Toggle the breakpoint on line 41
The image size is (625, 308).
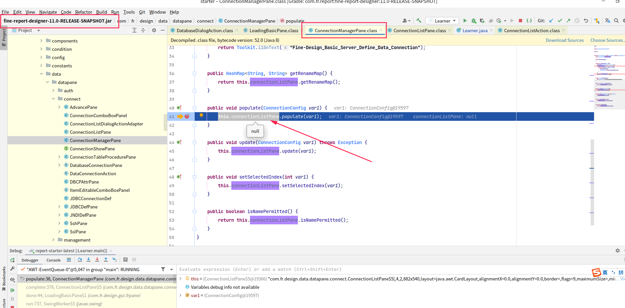pos(187,116)
